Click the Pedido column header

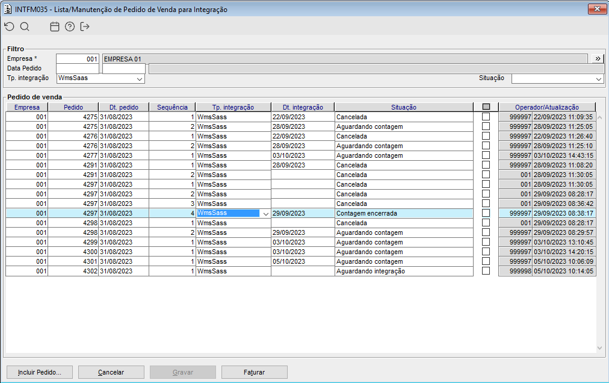(73, 107)
